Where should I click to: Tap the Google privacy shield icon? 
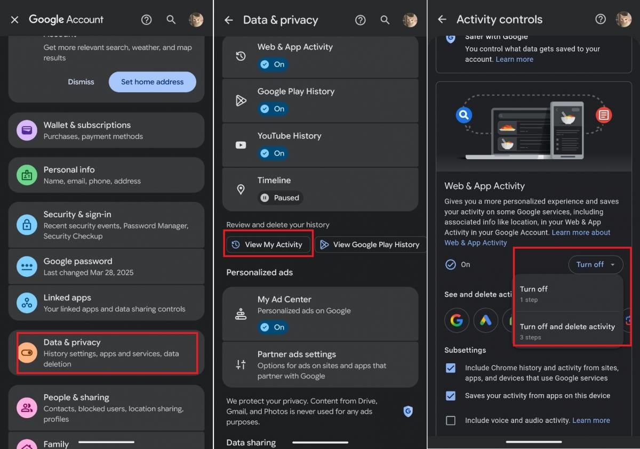[408, 411]
